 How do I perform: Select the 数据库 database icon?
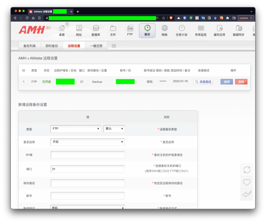(x=96, y=30)
